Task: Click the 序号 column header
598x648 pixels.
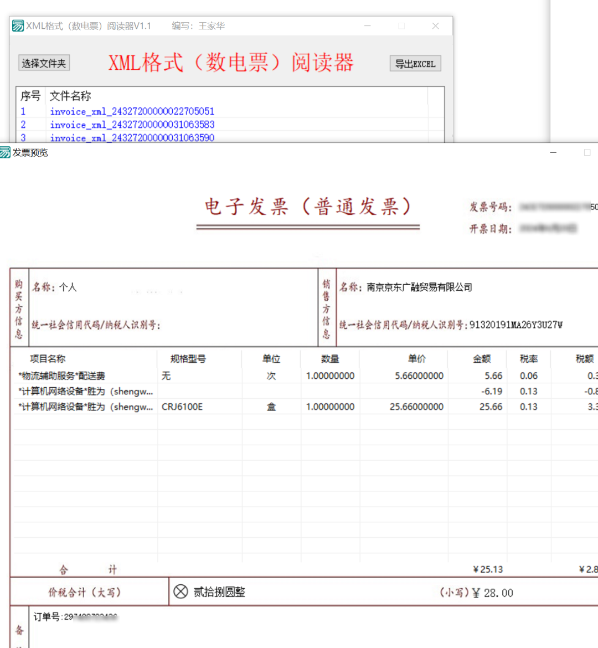Action: 30,96
